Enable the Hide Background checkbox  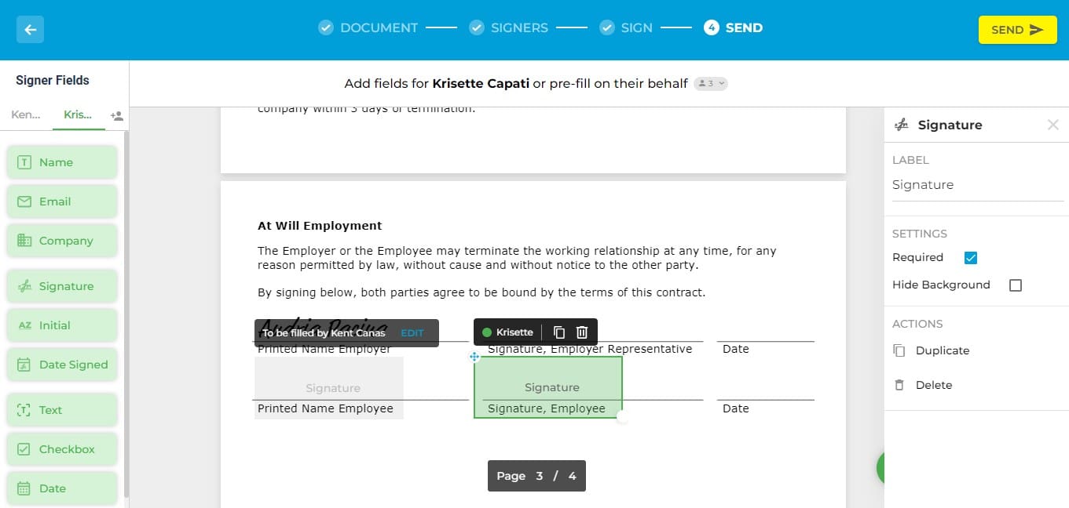pos(1016,285)
